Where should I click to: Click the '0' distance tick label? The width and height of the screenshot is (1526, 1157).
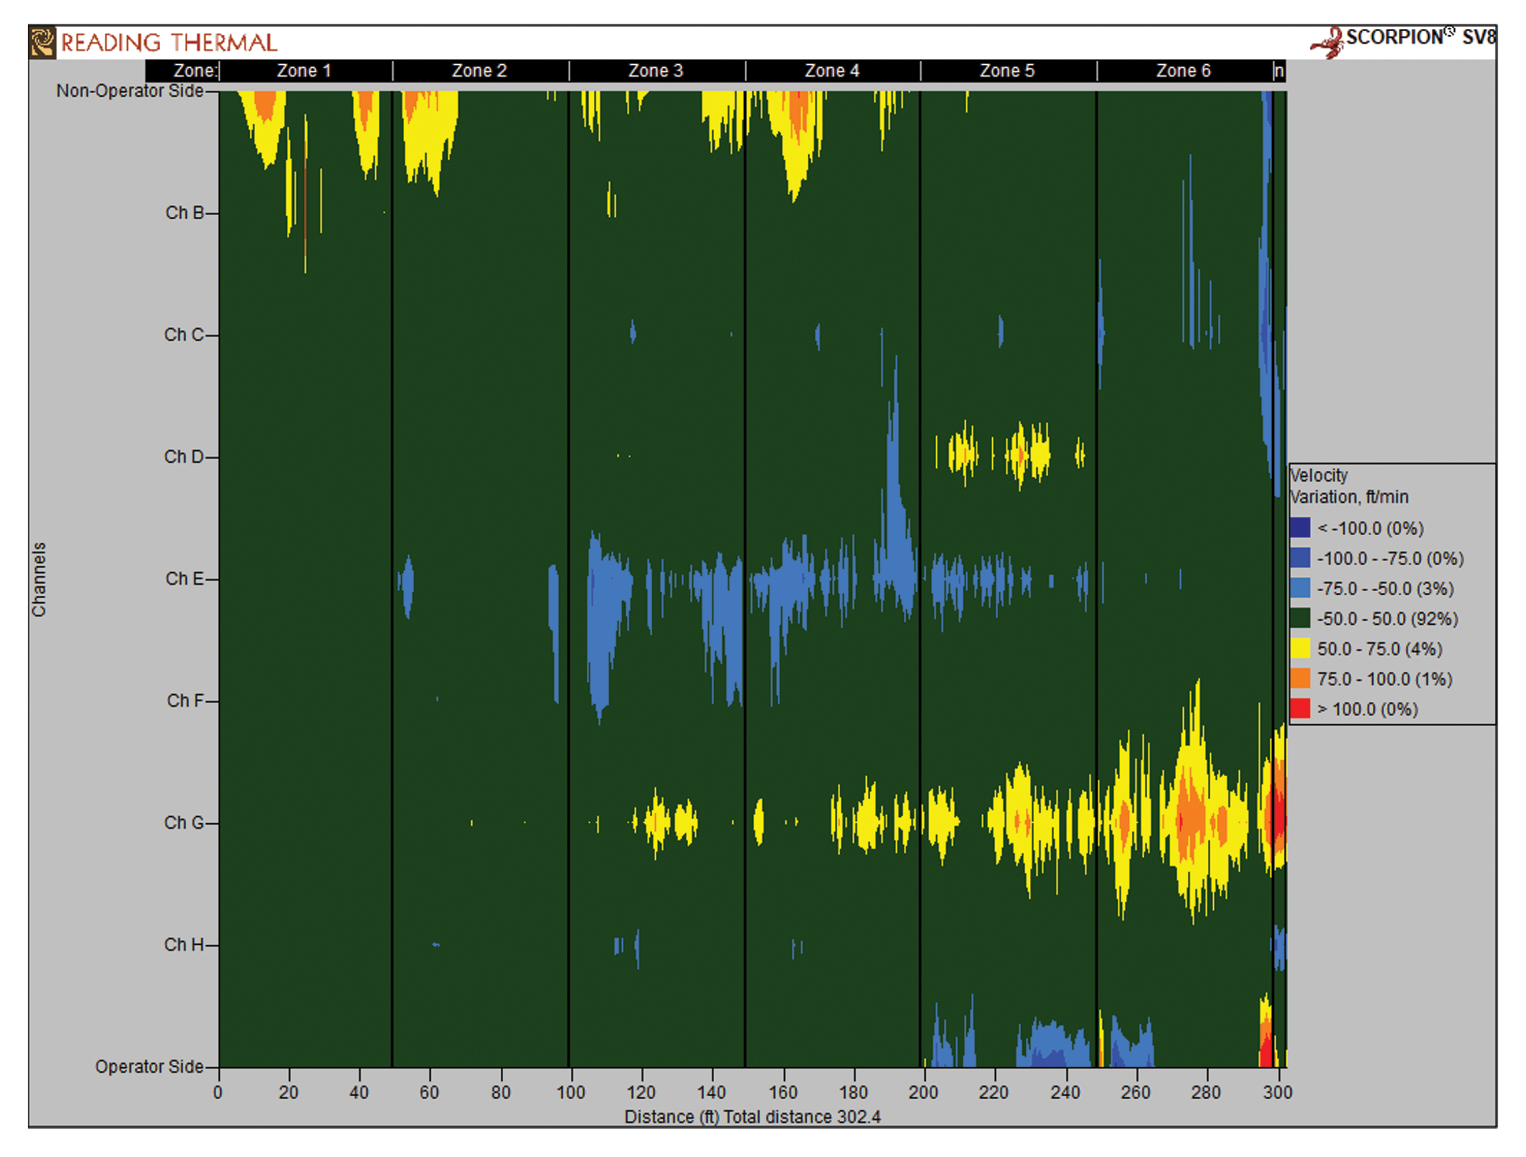click(x=218, y=1093)
